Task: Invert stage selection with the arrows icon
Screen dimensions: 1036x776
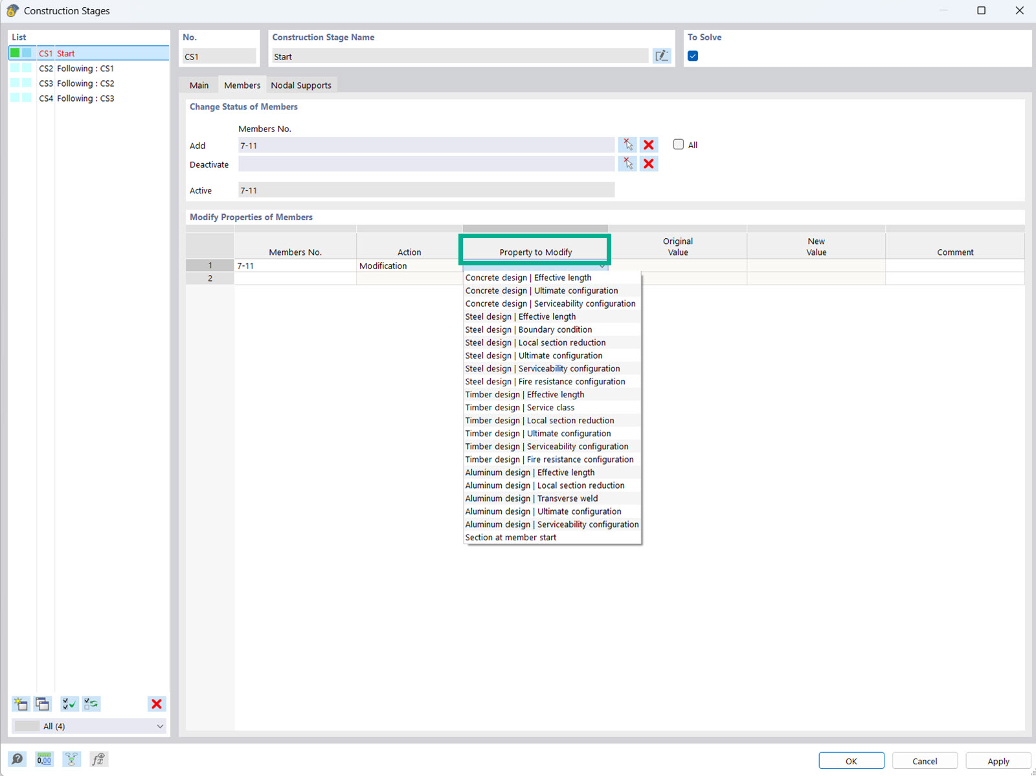Action: 91,704
